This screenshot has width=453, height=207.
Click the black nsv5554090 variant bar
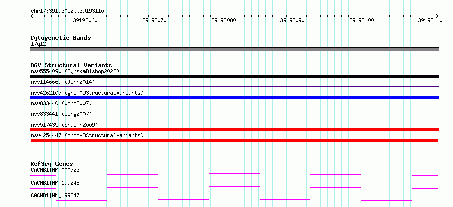point(234,76)
